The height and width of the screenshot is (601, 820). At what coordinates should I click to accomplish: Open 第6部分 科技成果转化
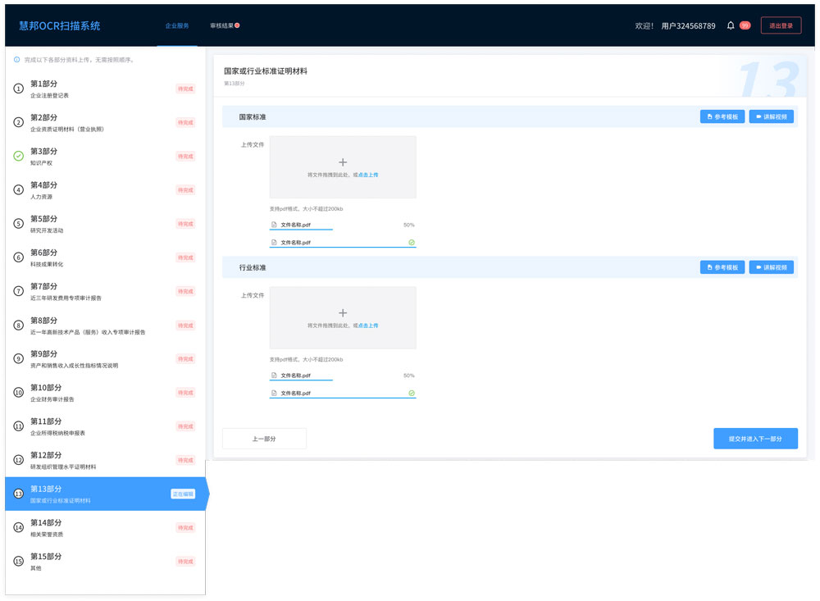tap(105, 257)
